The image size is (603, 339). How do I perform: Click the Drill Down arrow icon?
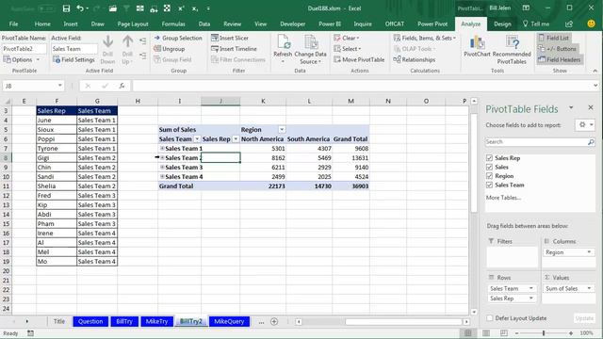click(108, 41)
